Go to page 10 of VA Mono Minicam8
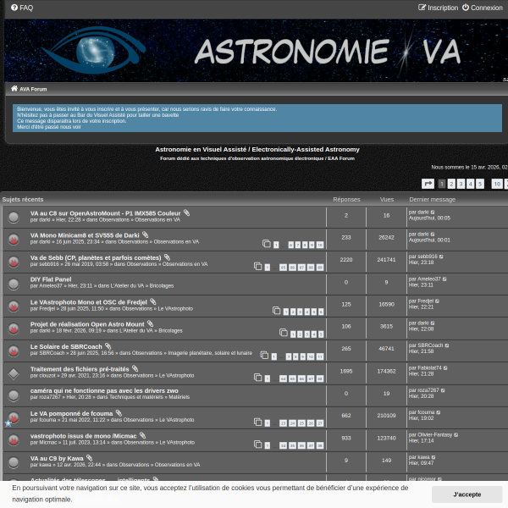Viewport: 508px width, 508px height. 320,245
